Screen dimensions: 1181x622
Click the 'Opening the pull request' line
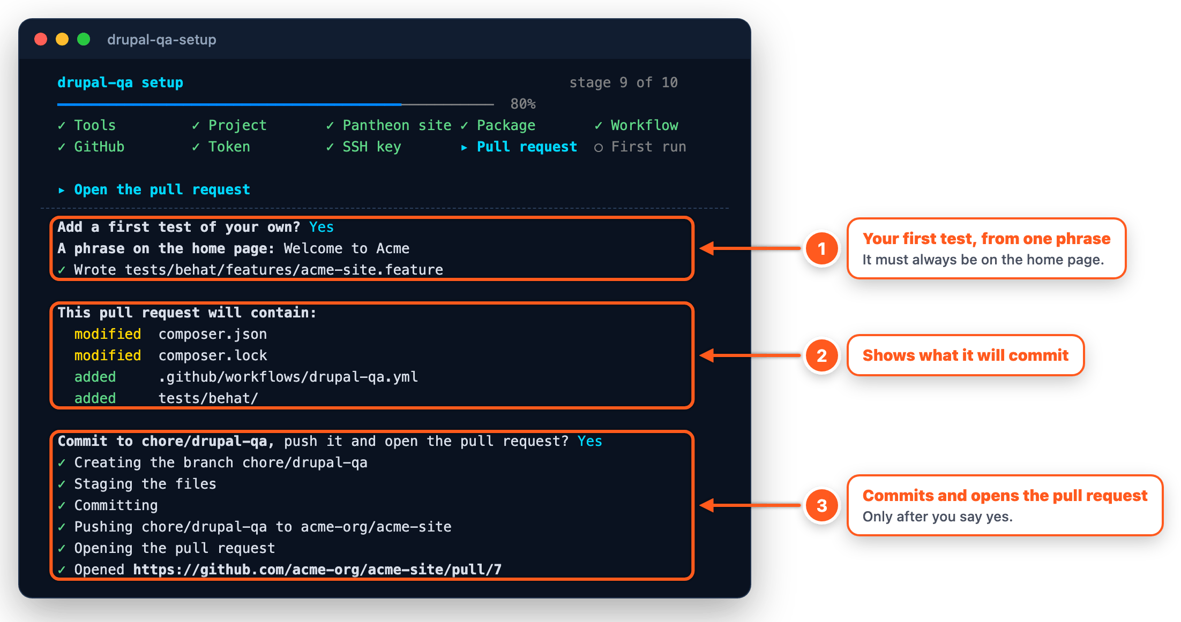click(166, 548)
